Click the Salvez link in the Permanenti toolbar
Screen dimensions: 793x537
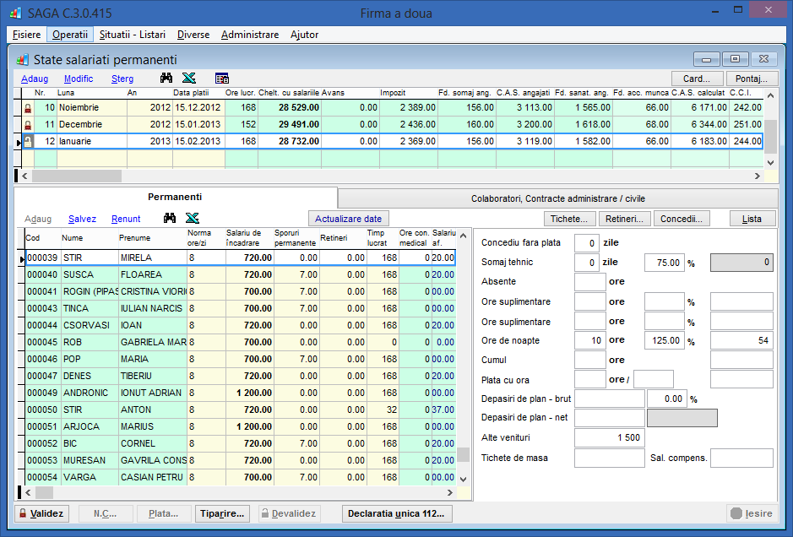tap(82, 219)
